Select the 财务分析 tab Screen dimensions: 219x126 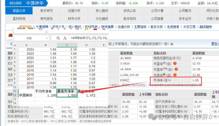(x=74, y=19)
